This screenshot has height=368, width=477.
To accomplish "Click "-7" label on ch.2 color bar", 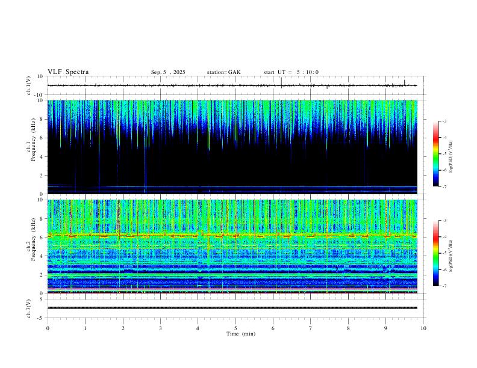I will coord(444,286).
